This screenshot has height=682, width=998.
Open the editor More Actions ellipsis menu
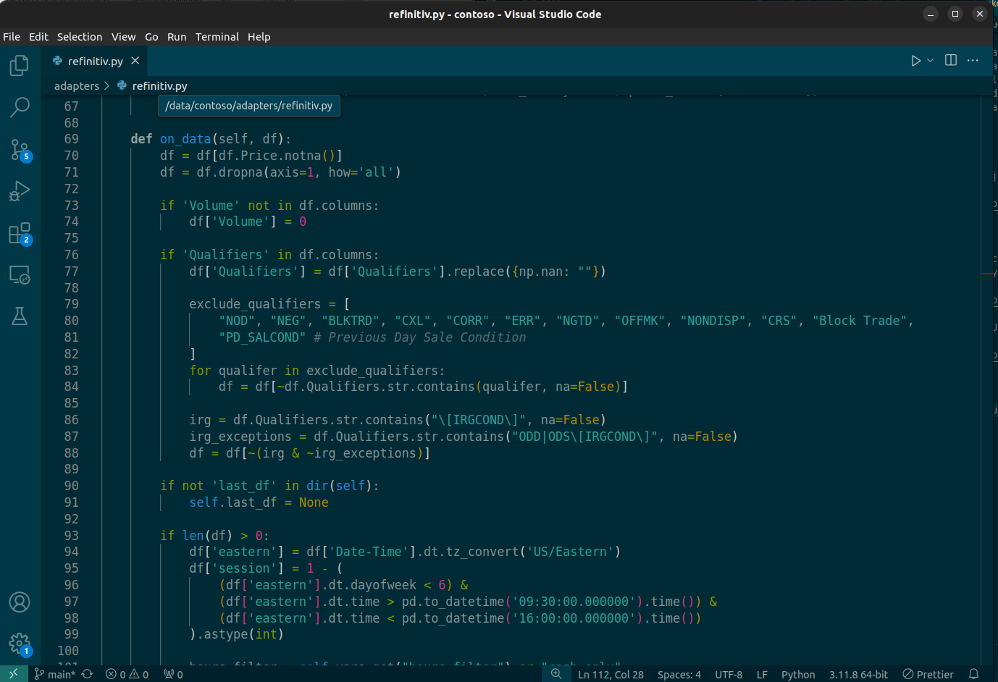coord(973,61)
